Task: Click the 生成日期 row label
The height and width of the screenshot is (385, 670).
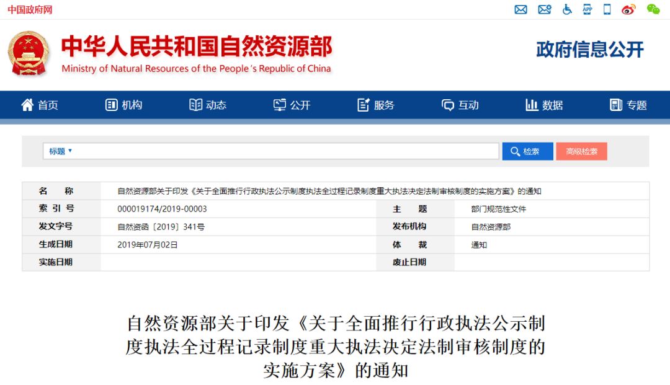Action: pyautogui.click(x=56, y=244)
